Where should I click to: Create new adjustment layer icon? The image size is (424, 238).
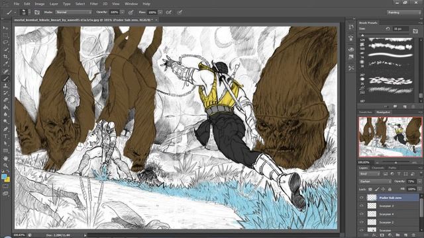[390, 235]
